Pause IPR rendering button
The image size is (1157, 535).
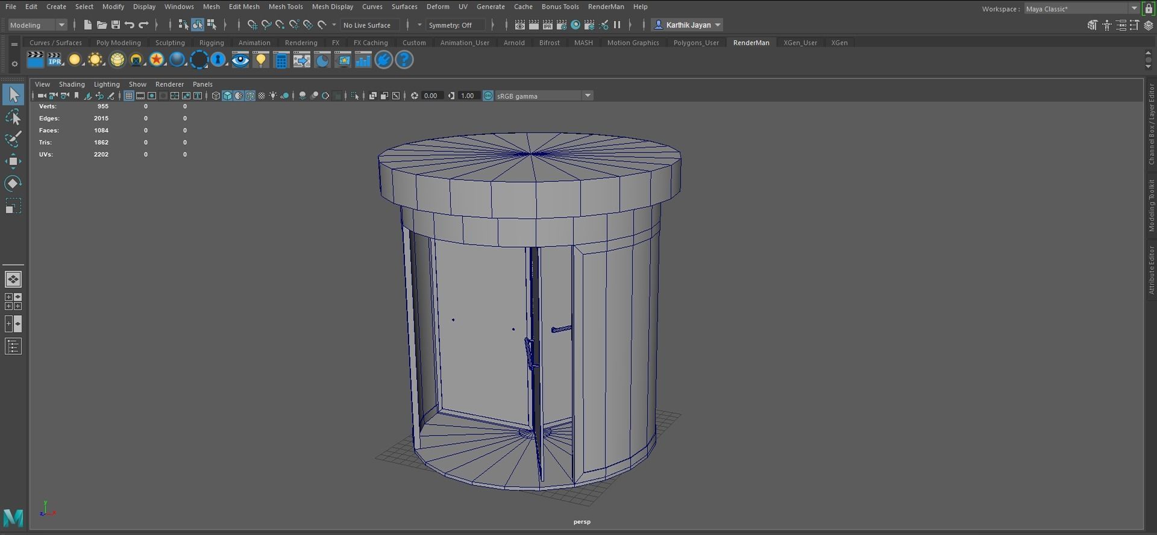click(x=617, y=25)
